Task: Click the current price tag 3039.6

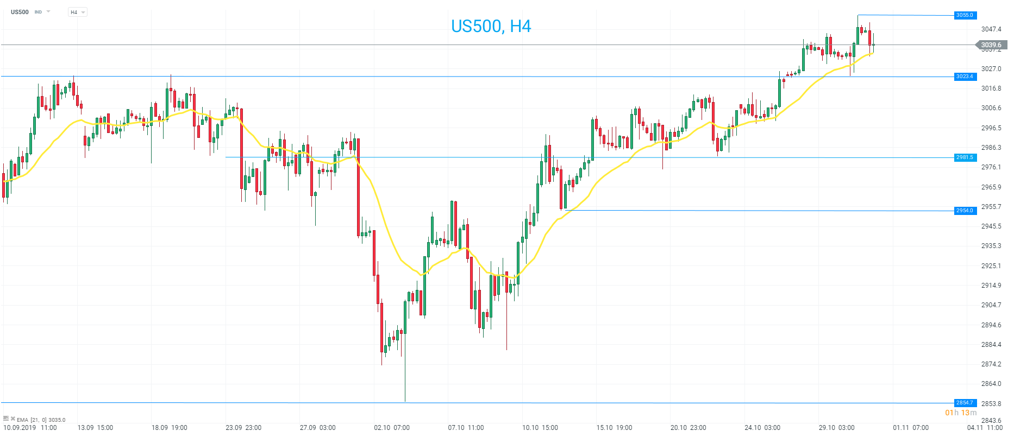Action: 991,45
